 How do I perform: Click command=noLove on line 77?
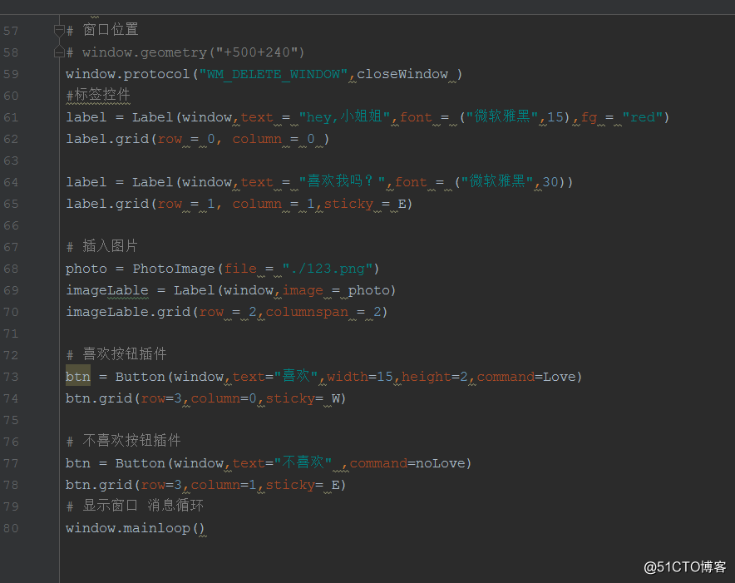click(x=407, y=463)
